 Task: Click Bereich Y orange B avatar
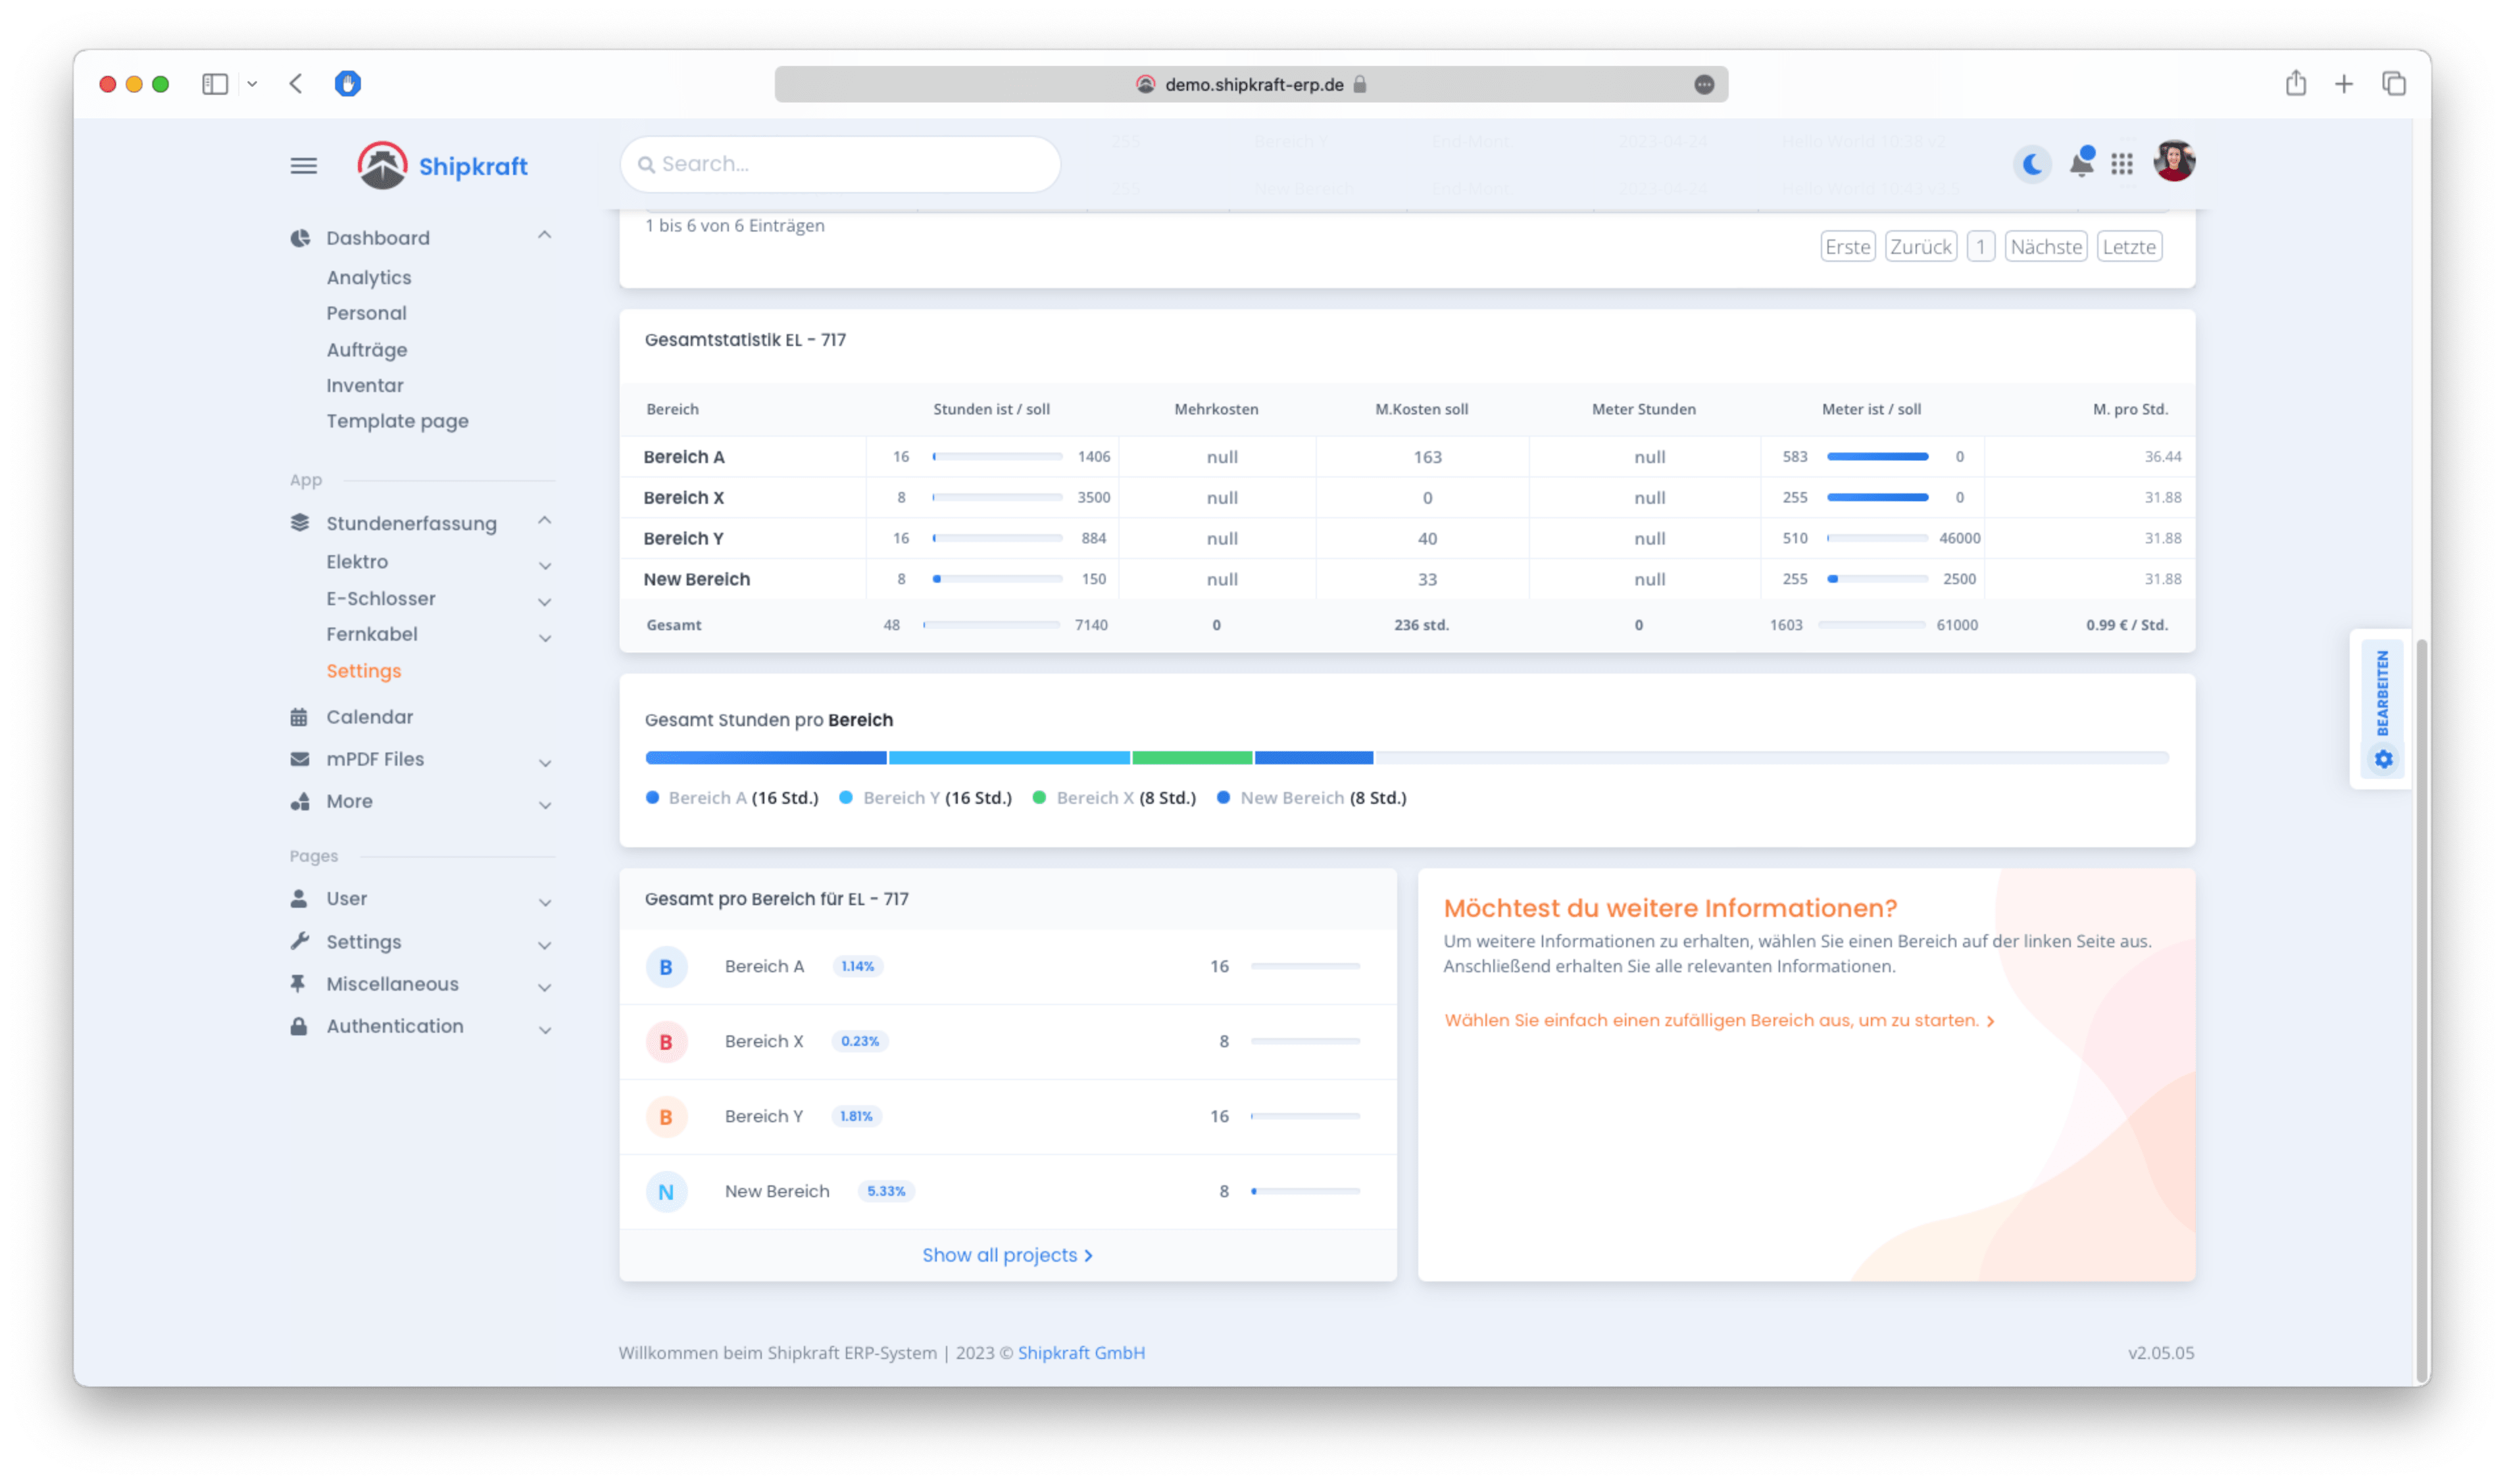tap(666, 1117)
